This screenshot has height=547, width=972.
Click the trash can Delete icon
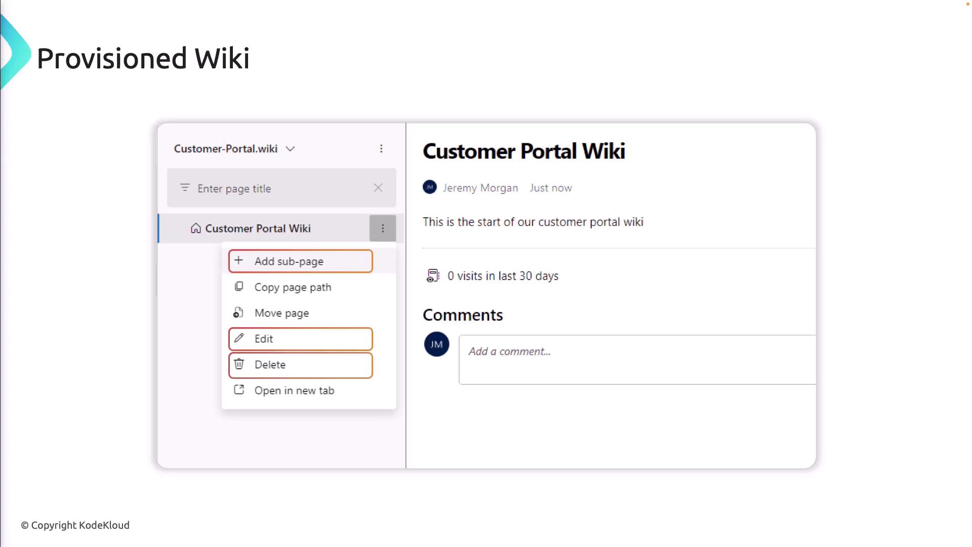[239, 364]
